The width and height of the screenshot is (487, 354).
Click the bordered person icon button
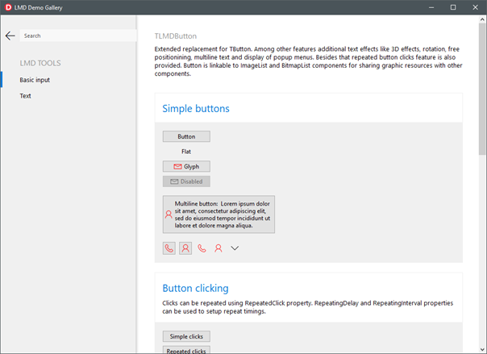point(185,248)
